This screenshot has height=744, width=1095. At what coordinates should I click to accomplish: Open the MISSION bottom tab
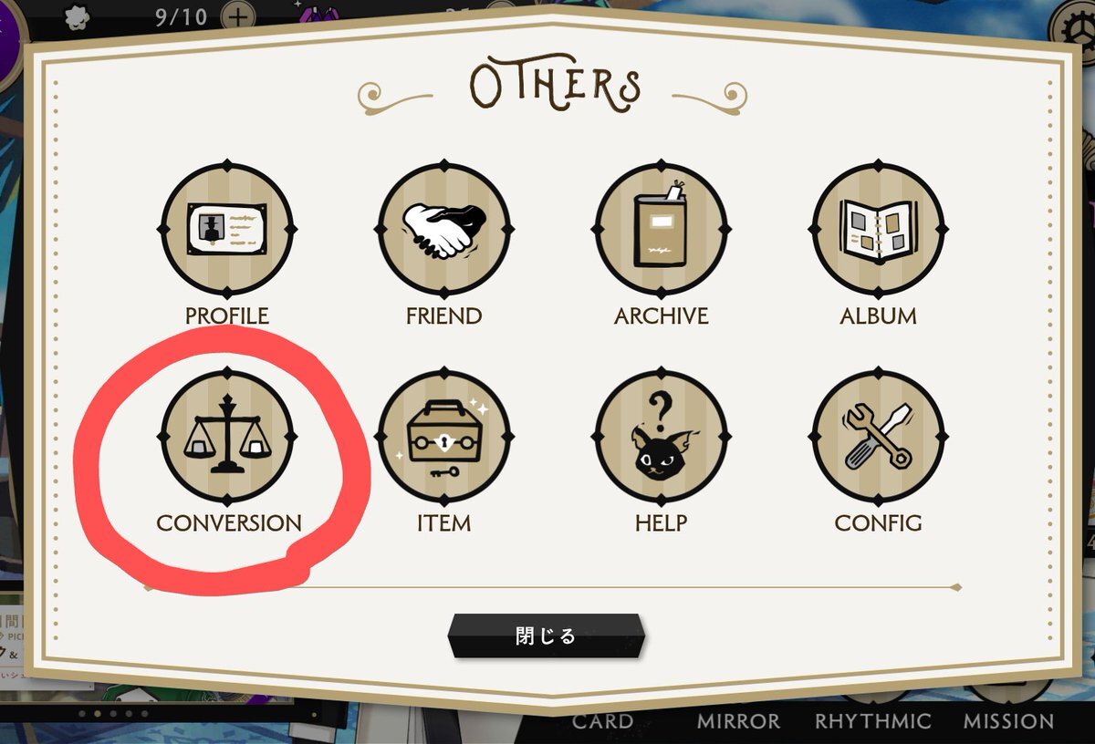1008,721
